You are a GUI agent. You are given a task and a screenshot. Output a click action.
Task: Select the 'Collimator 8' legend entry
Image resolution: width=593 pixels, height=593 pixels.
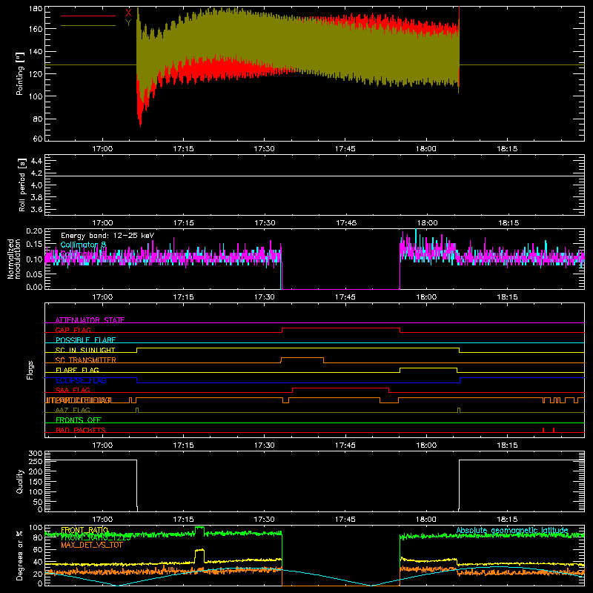(83, 245)
